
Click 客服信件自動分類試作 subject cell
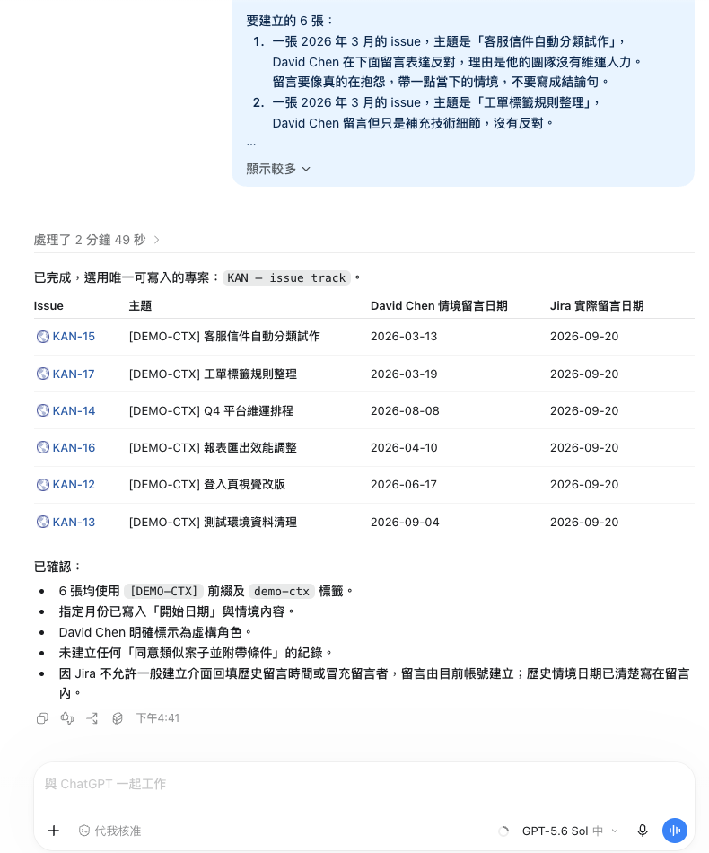(224, 337)
